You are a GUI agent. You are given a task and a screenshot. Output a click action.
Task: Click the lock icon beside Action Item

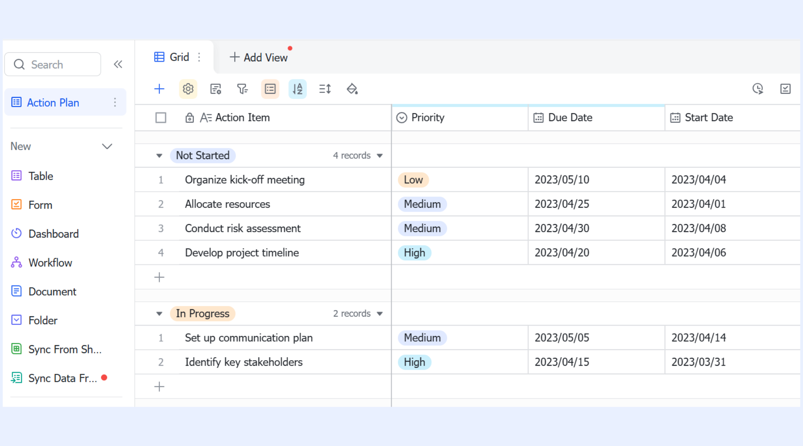pyautogui.click(x=190, y=117)
